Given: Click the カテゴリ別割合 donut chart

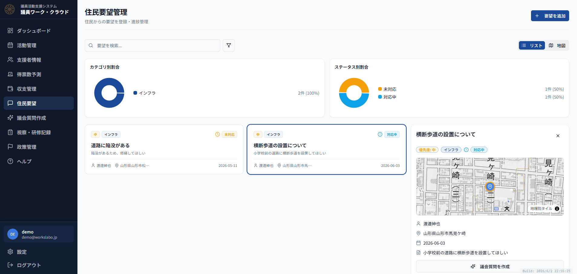Looking at the screenshot, I should click(109, 93).
